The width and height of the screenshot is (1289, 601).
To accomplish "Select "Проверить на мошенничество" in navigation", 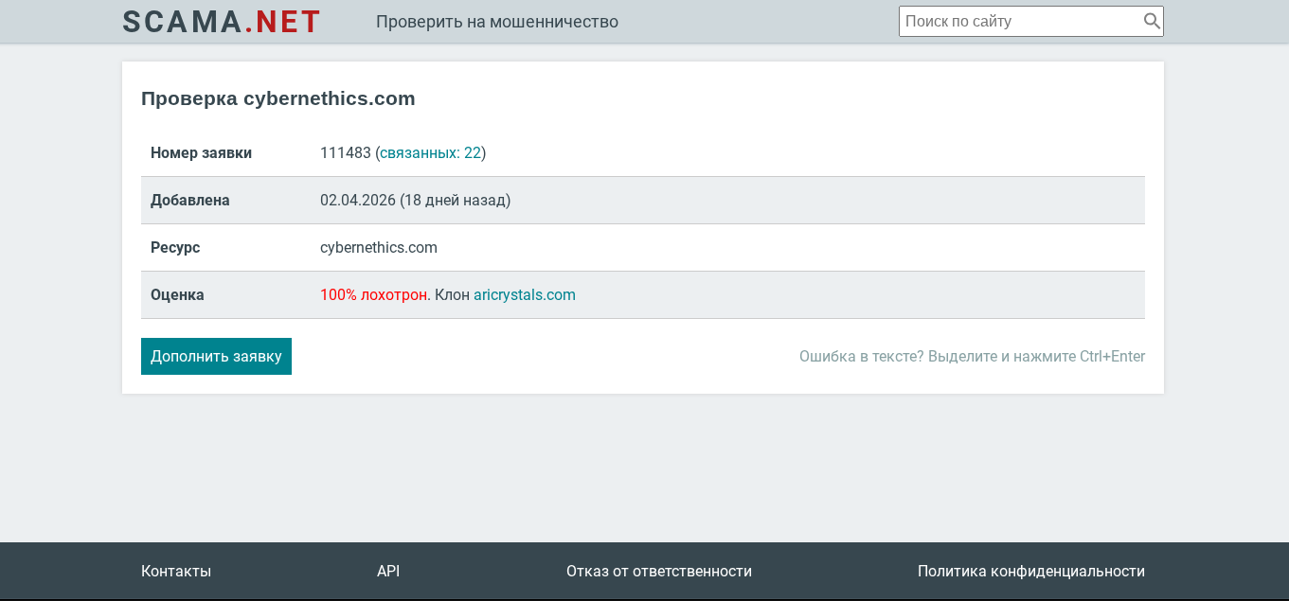I will pyautogui.click(x=498, y=21).
